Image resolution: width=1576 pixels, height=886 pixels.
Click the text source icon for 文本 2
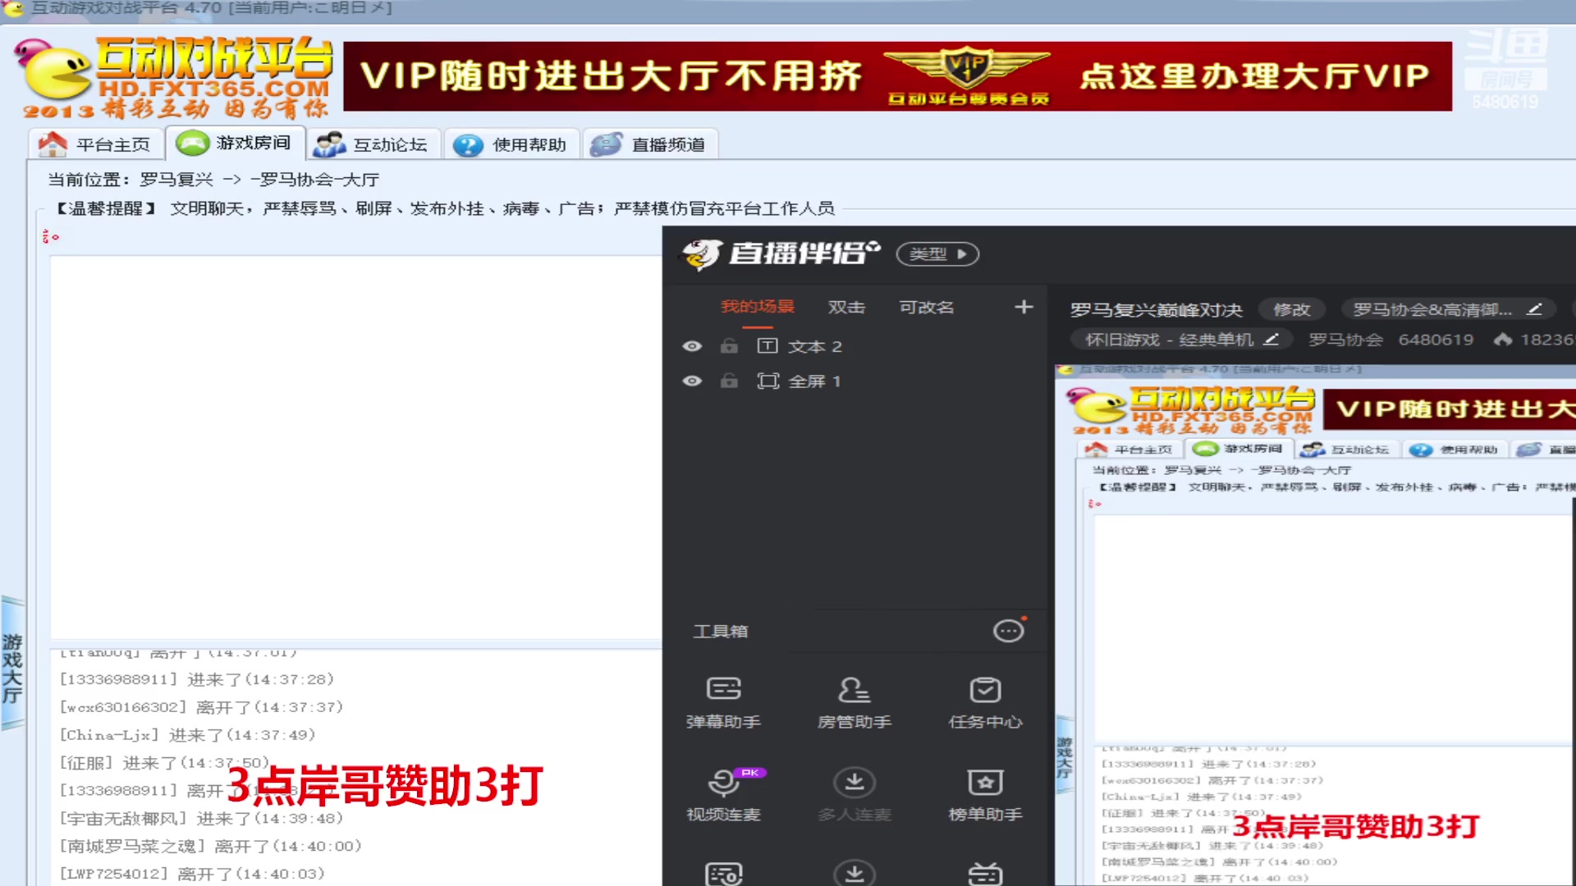tap(767, 346)
